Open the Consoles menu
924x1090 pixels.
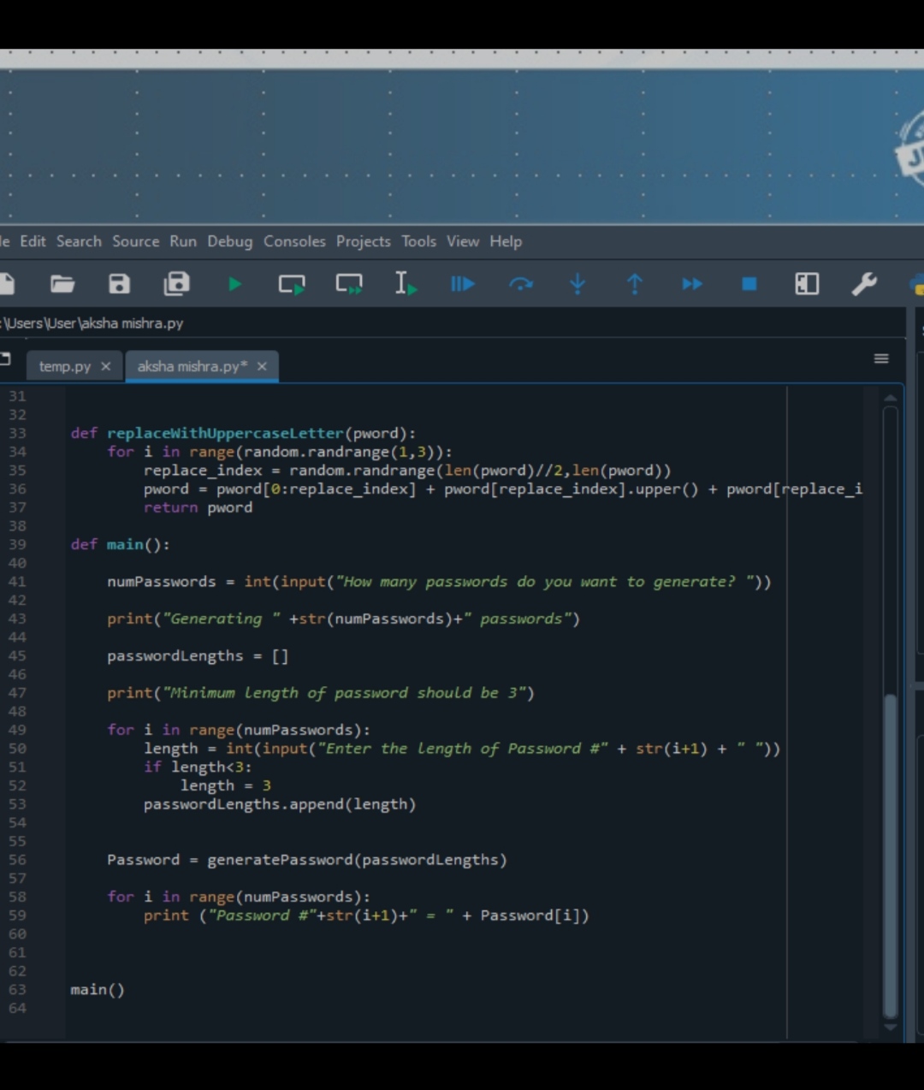click(294, 241)
